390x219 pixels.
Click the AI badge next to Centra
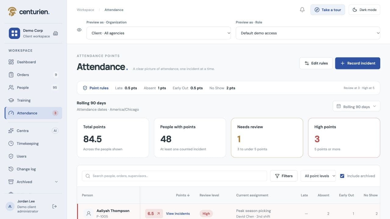click(55, 131)
